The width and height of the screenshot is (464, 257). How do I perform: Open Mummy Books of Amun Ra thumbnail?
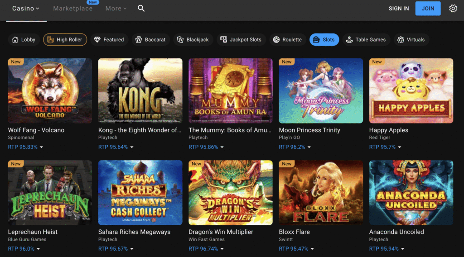tap(231, 90)
